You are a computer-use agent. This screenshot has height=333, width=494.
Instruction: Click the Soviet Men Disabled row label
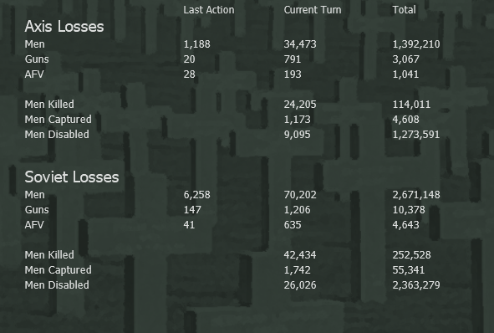pyautogui.click(x=57, y=285)
